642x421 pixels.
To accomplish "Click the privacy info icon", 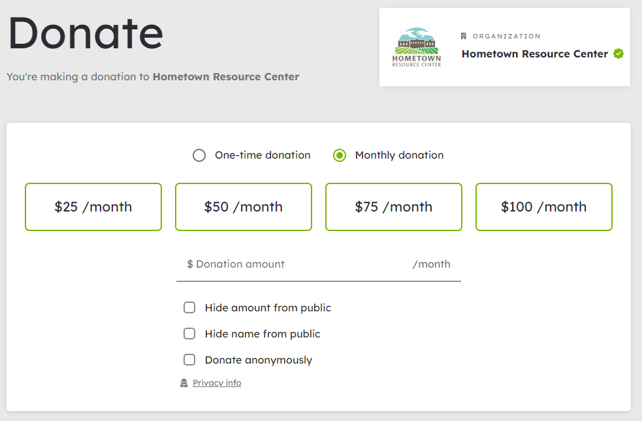I will point(184,383).
